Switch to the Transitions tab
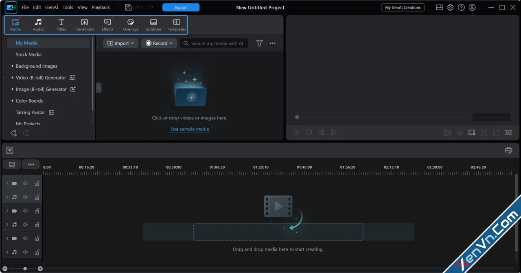The width and height of the screenshot is (521, 273). click(84, 25)
